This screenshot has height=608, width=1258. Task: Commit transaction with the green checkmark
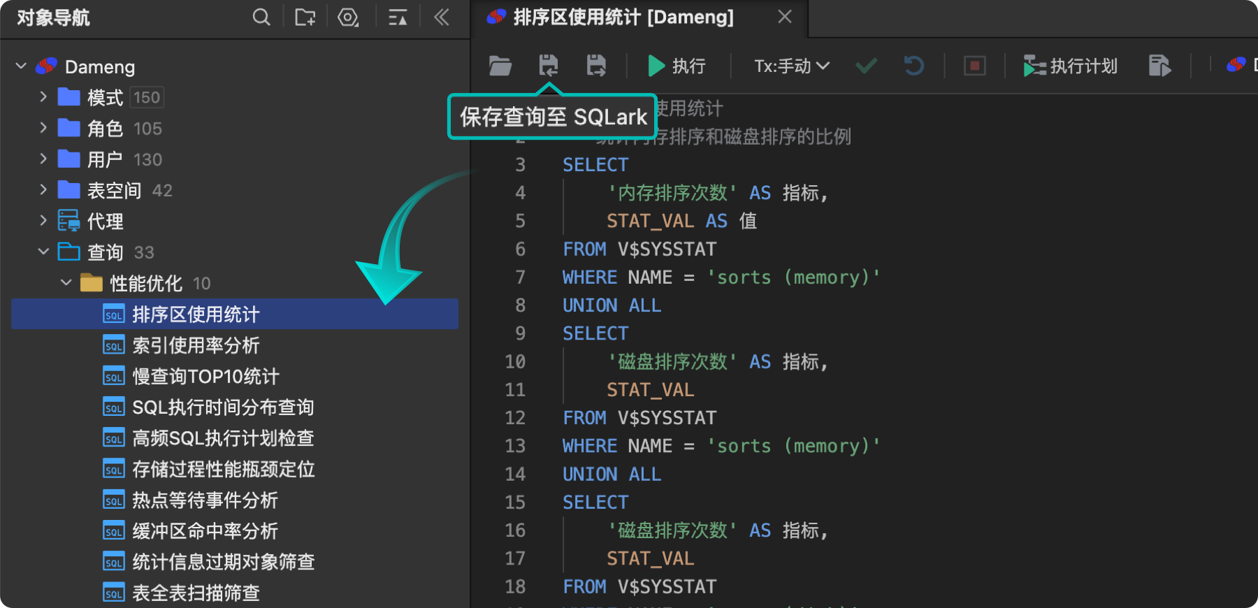867,66
